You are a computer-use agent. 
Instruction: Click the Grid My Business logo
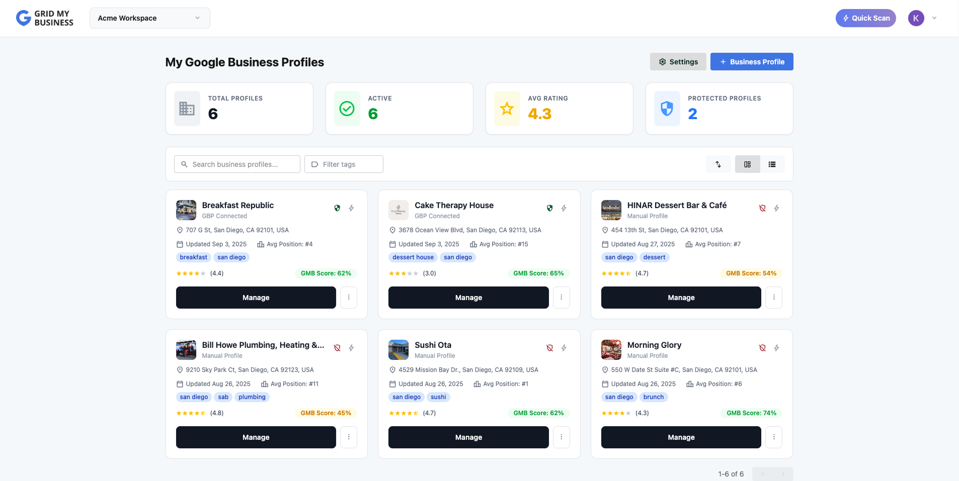45,18
